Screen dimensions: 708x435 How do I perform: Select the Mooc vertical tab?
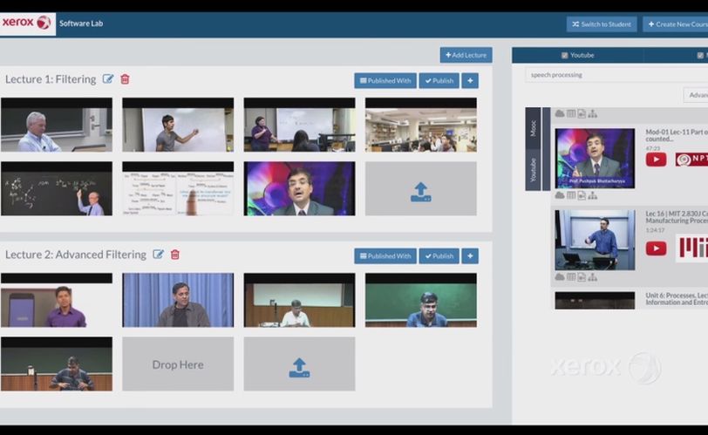click(x=534, y=127)
